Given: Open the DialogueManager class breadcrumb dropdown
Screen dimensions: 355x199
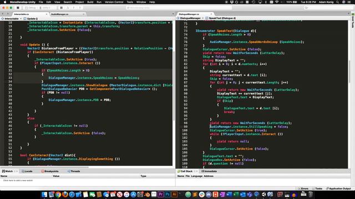Looking at the screenshot, I should [x=190, y=18].
